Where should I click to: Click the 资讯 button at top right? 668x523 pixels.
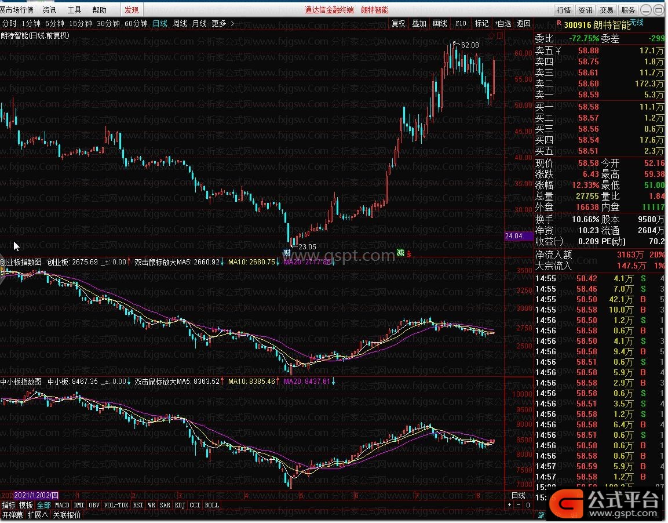(585, 10)
